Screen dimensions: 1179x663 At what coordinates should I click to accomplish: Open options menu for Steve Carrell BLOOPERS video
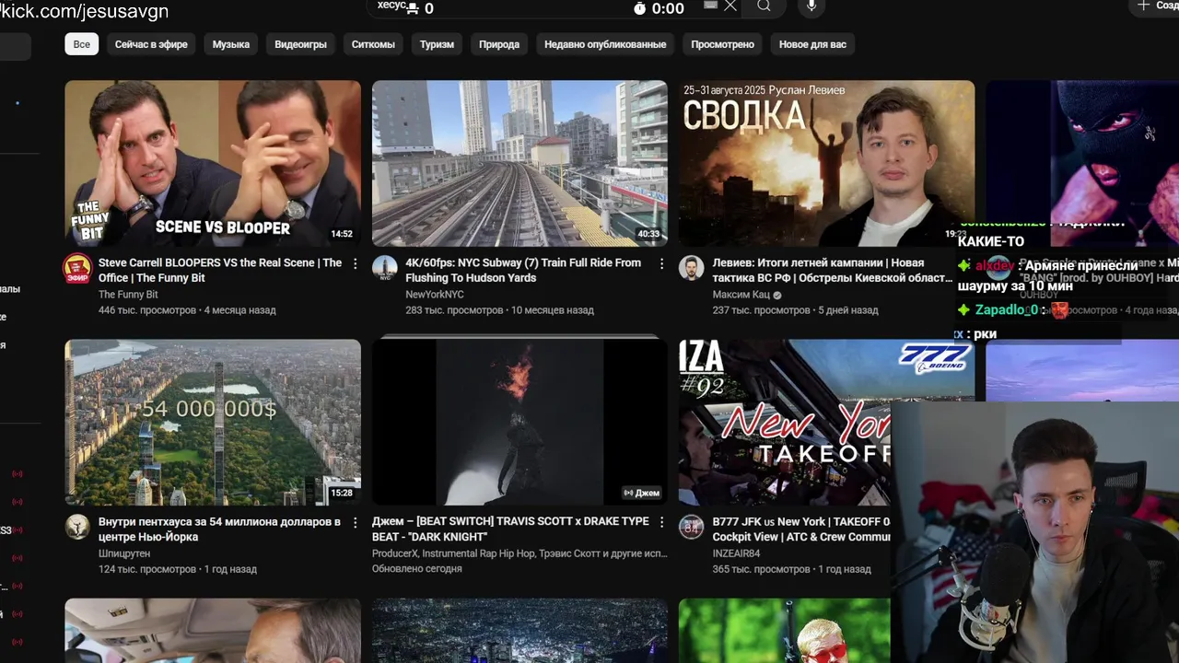pos(354,263)
